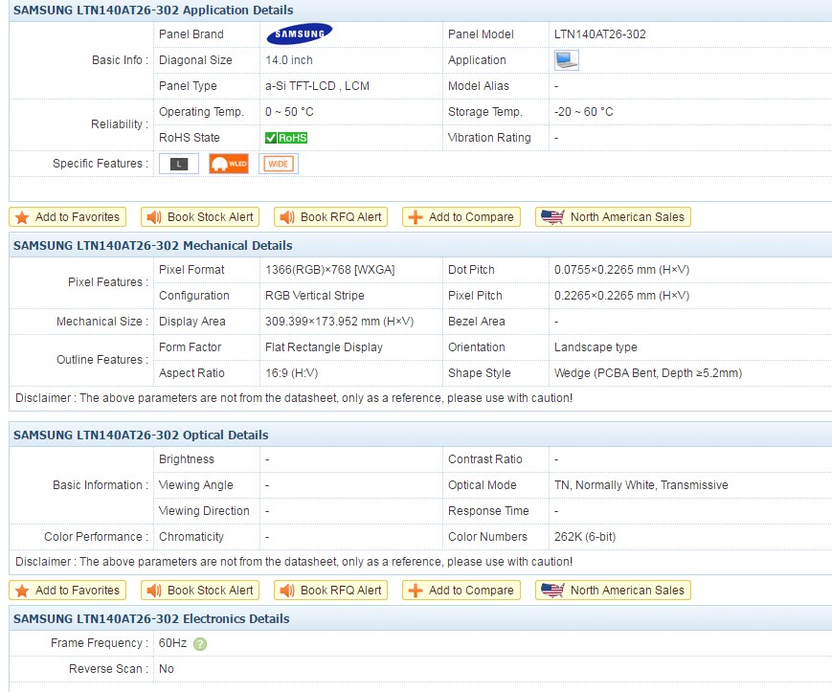This screenshot has height=692, width=832.
Task: Click the orange WLED backlight icon
Action: (229, 164)
